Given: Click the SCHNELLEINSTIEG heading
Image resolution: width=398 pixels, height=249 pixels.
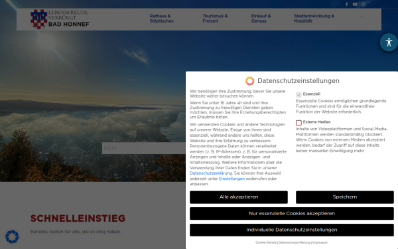Looking at the screenshot, I should pyautogui.click(x=78, y=218).
